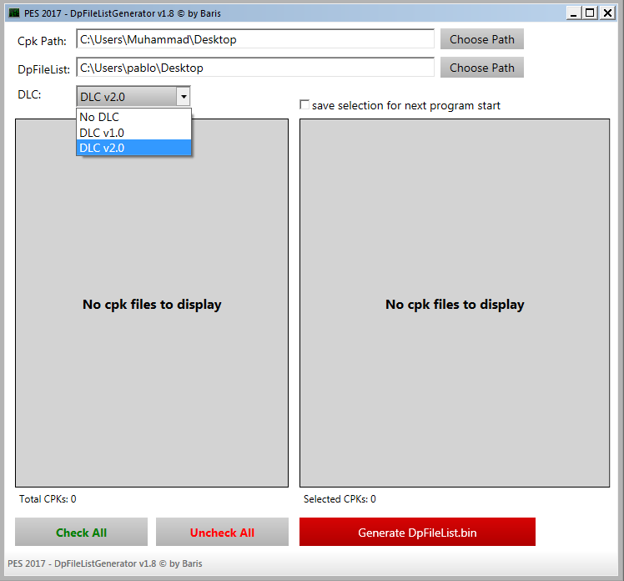Click the 'Total CPKs: 0' label
The width and height of the screenshot is (624, 581).
pos(48,499)
